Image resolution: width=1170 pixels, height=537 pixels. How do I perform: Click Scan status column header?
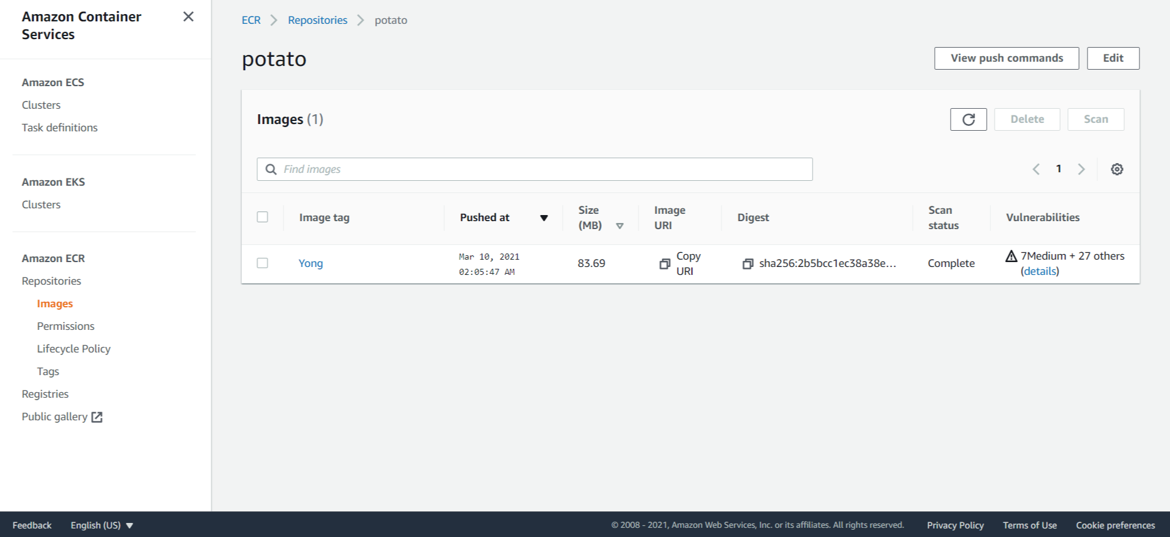943,217
